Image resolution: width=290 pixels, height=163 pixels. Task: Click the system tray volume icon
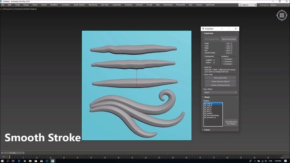click(x=266, y=161)
